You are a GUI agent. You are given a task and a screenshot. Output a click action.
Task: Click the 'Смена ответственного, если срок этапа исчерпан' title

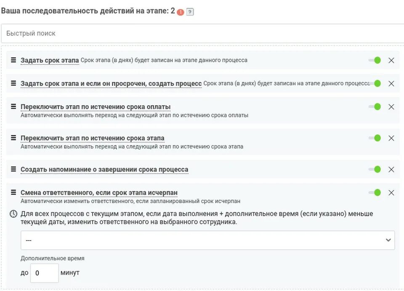coord(99,193)
